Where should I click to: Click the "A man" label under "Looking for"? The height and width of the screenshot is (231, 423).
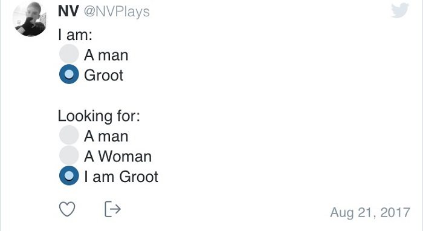tap(106, 136)
